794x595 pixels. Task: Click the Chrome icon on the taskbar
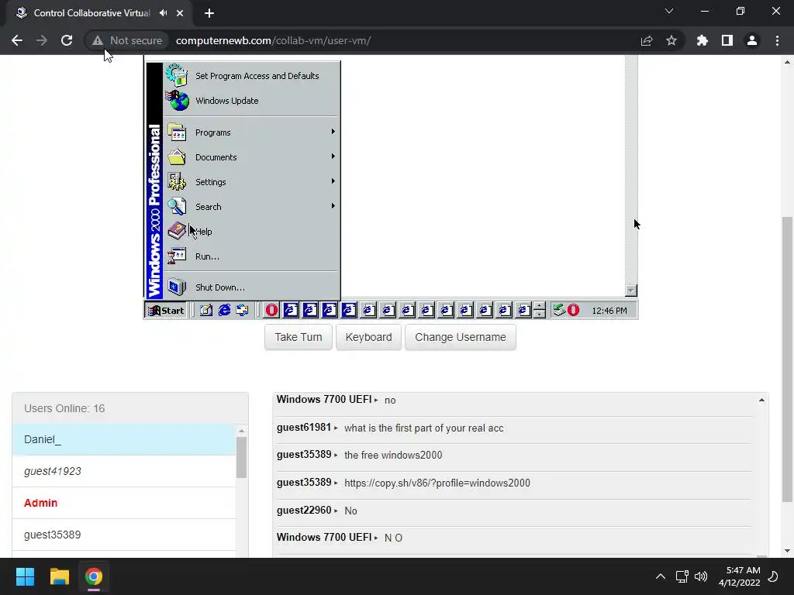pos(94,576)
